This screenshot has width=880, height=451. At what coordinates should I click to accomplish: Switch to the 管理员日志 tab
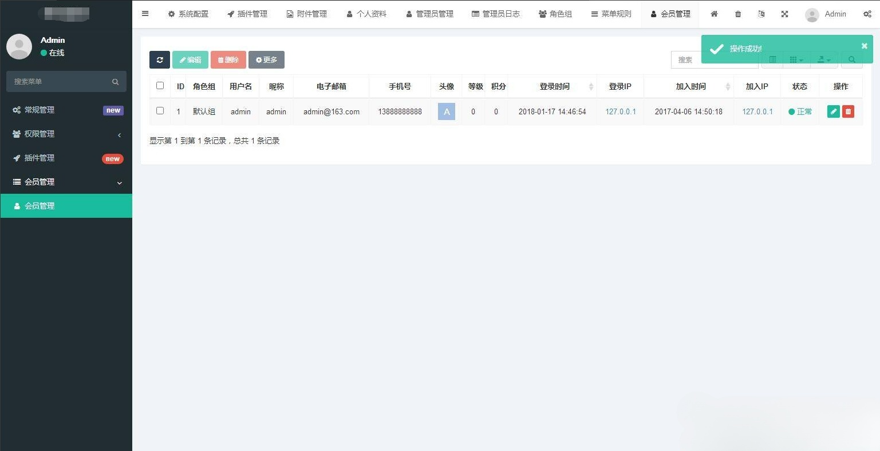(x=496, y=14)
